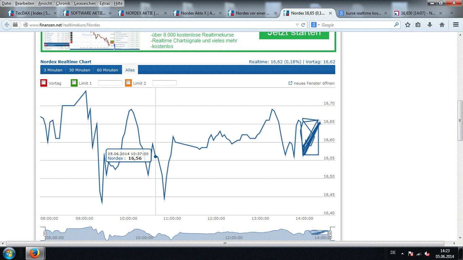Viewport: 463px width, 260px height.
Task: Enable the Limit 2 checkbox
Action: pyautogui.click(x=128, y=83)
